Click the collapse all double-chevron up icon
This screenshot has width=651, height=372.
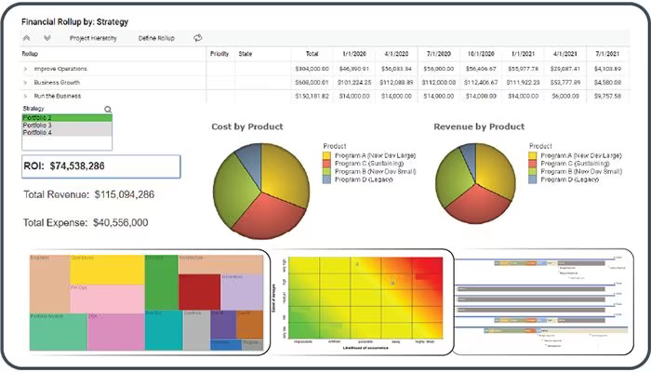tap(27, 38)
